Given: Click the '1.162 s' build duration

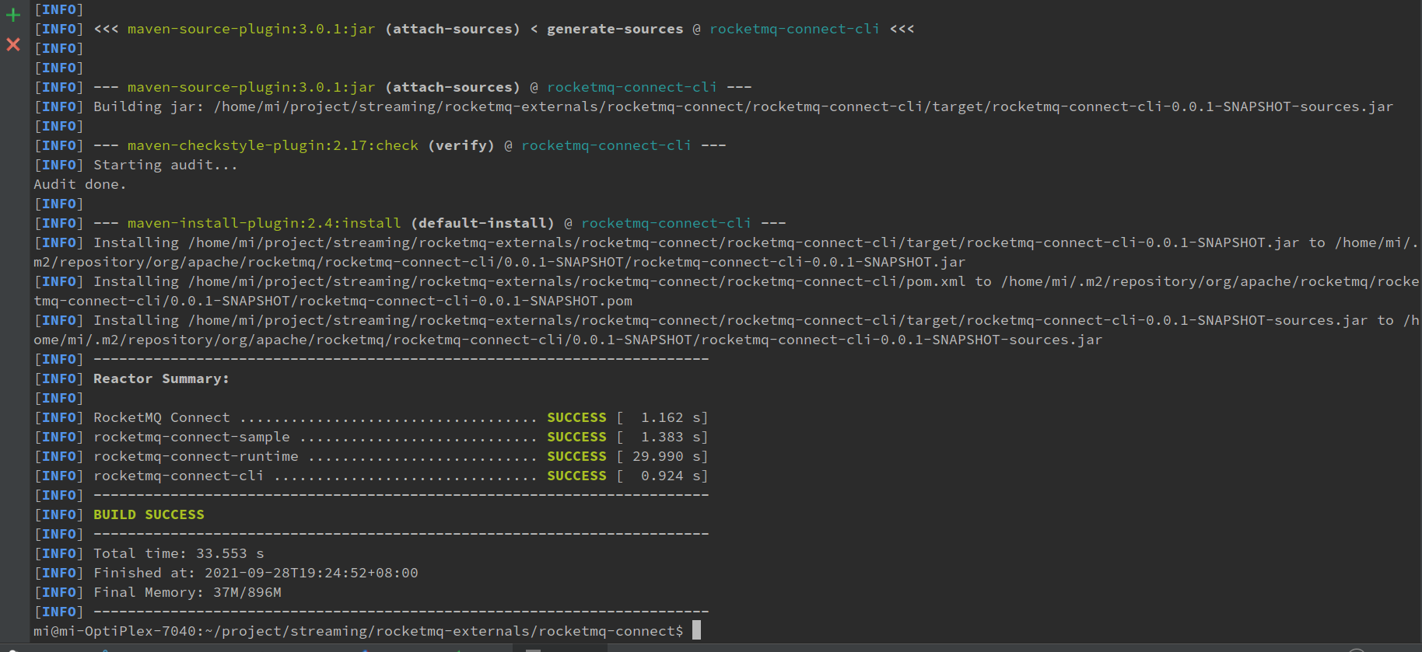Looking at the screenshot, I should (670, 417).
